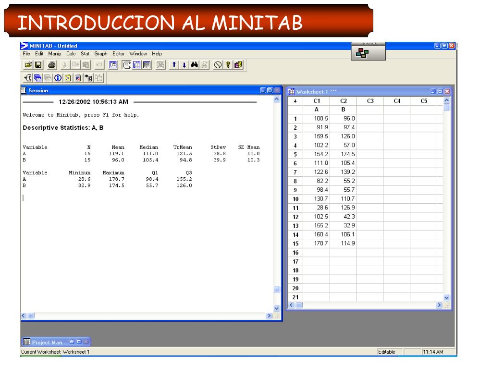The height and width of the screenshot is (369, 492).
Task: Click the Show Worksheets Folder icon
Action: pyautogui.click(x=37, y=78)
